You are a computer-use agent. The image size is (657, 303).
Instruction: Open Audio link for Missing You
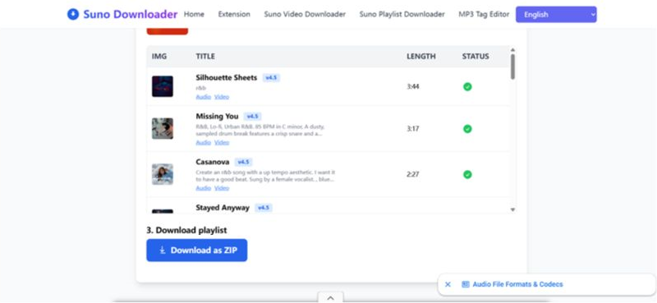coord(203,143)
